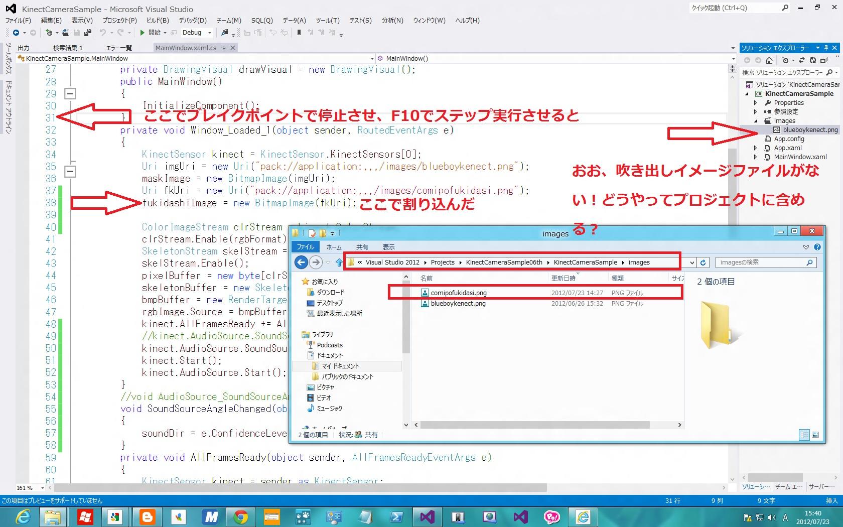843x527 pixels.
Task: Click the green Start debugging play icon
Action: tap(143, 33)
